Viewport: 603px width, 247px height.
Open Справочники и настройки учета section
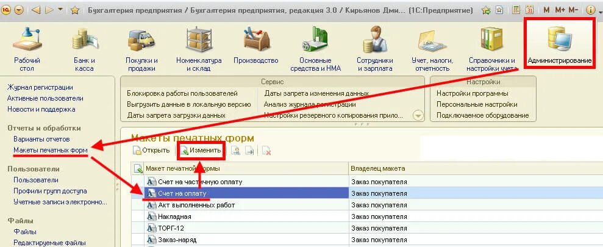[491, 49]
